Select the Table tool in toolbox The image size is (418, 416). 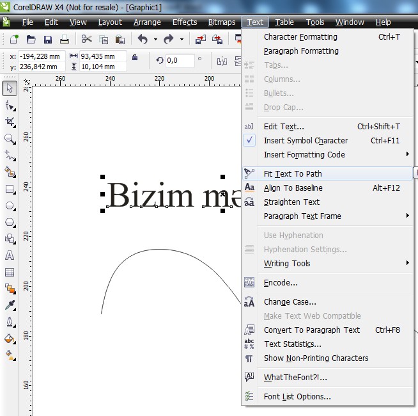click(10, 273)
